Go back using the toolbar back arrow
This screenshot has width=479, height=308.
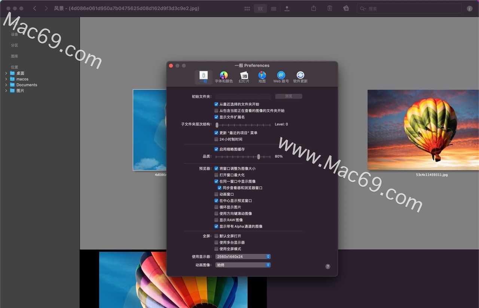click(34, 8)
